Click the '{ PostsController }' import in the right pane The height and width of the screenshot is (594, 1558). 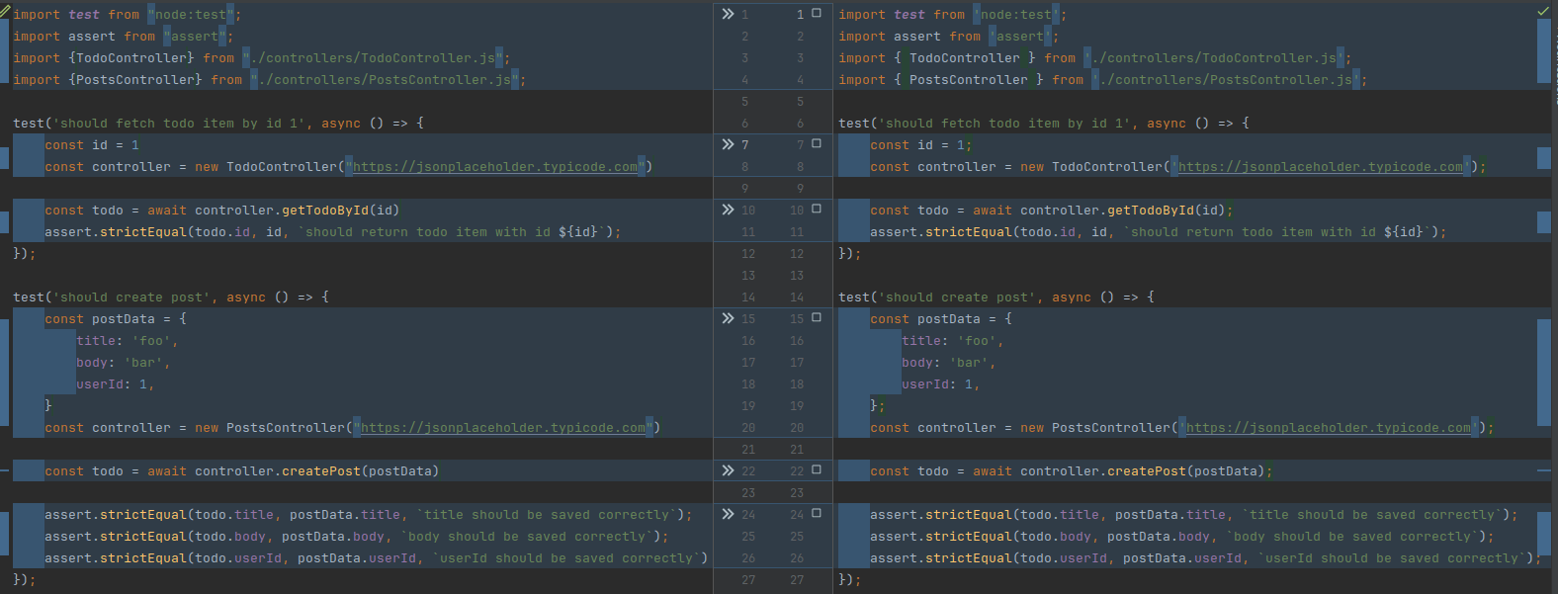(969, 80)
